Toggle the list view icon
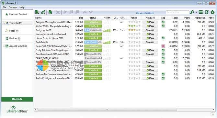The height and width of the screenshot is (118, 217). [x=201, y=12]
